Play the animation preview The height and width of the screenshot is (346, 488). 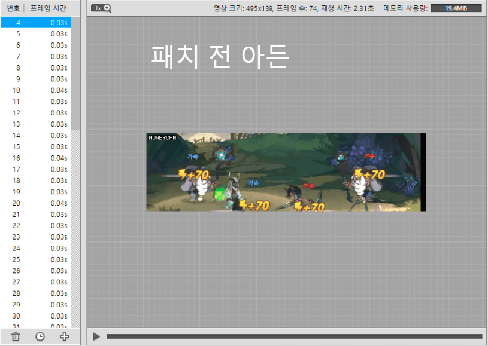pos(96,336)
